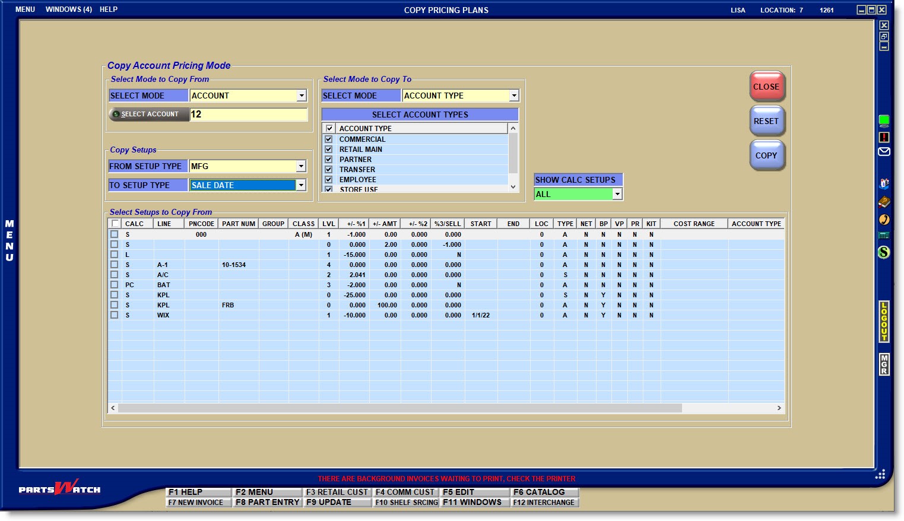
Task: Open the WINDOWS (4) menu
Action: [69, 9]
